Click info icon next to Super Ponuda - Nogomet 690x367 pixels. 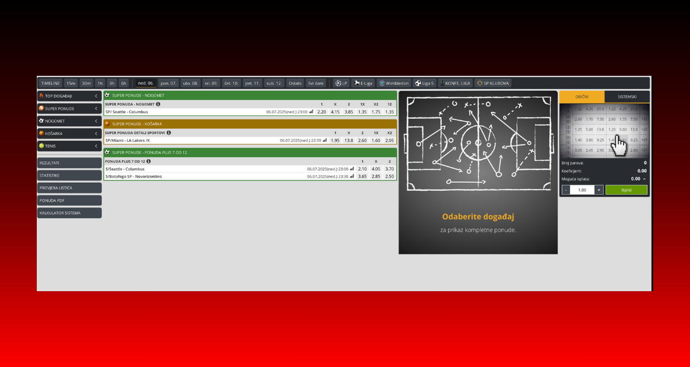[x=158, y=104]
